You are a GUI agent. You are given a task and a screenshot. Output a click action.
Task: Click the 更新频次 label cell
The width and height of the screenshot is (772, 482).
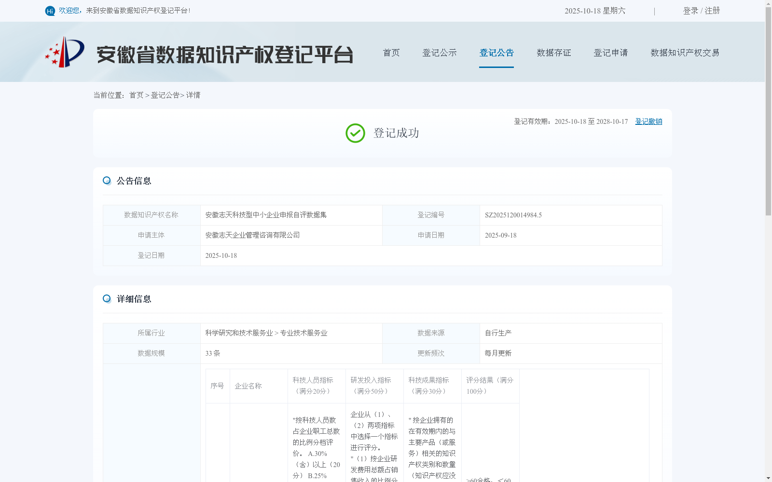(x=431, y=353)
